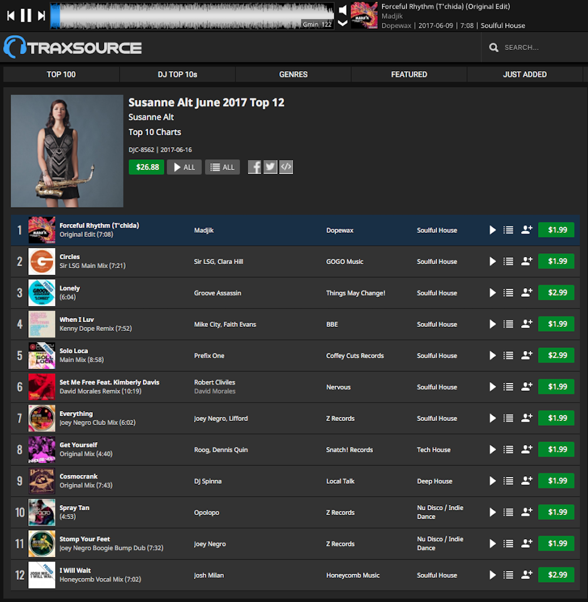Add ALL tracks to the queue
This screenshot has height=602, width=588.
[223, 167]
